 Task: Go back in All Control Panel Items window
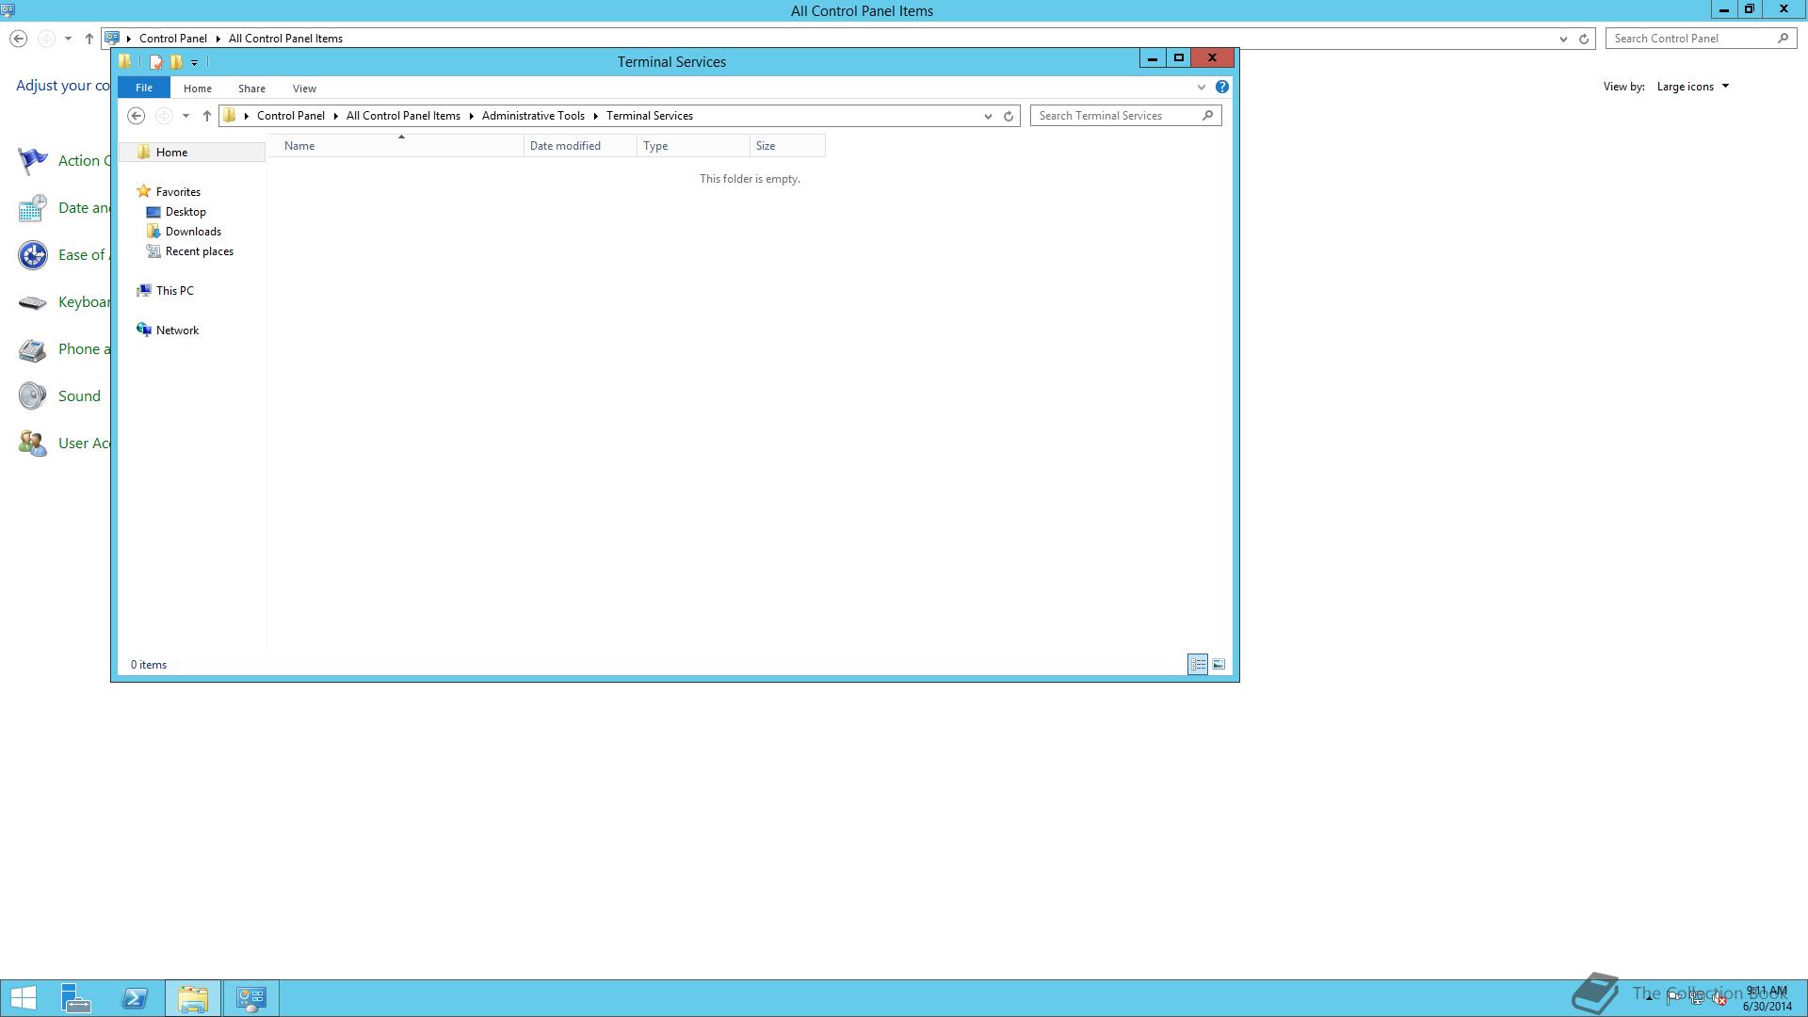point(18,39)
